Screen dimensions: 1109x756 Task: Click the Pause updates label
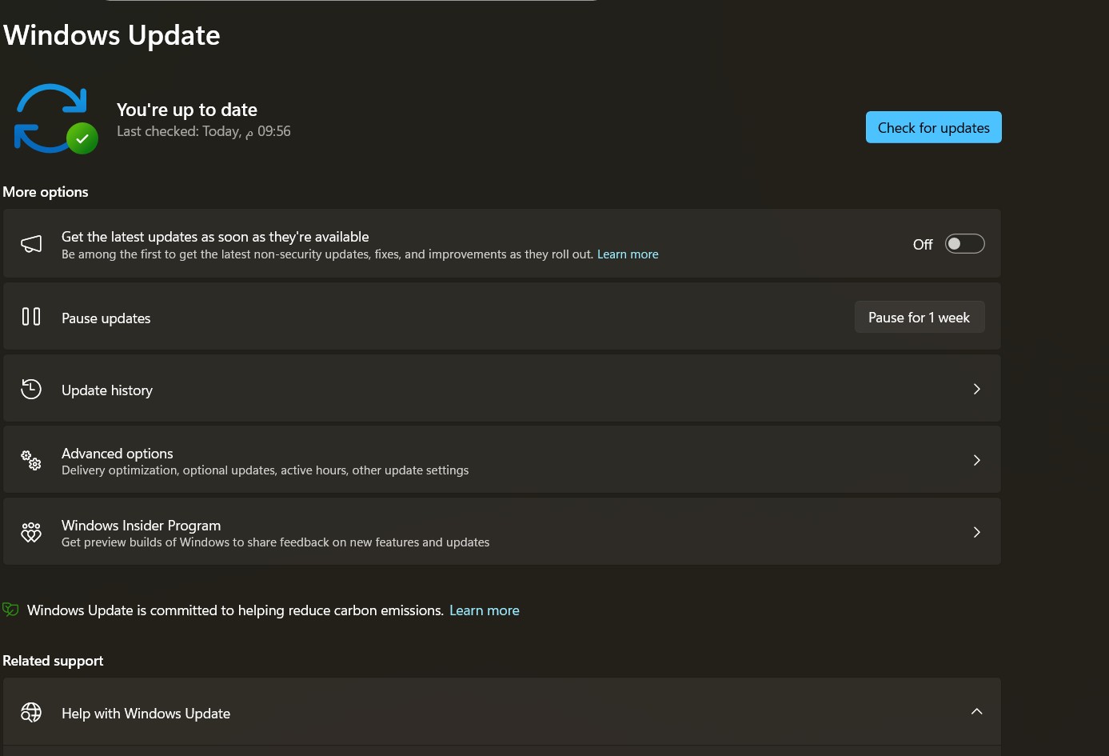point(106,318)
